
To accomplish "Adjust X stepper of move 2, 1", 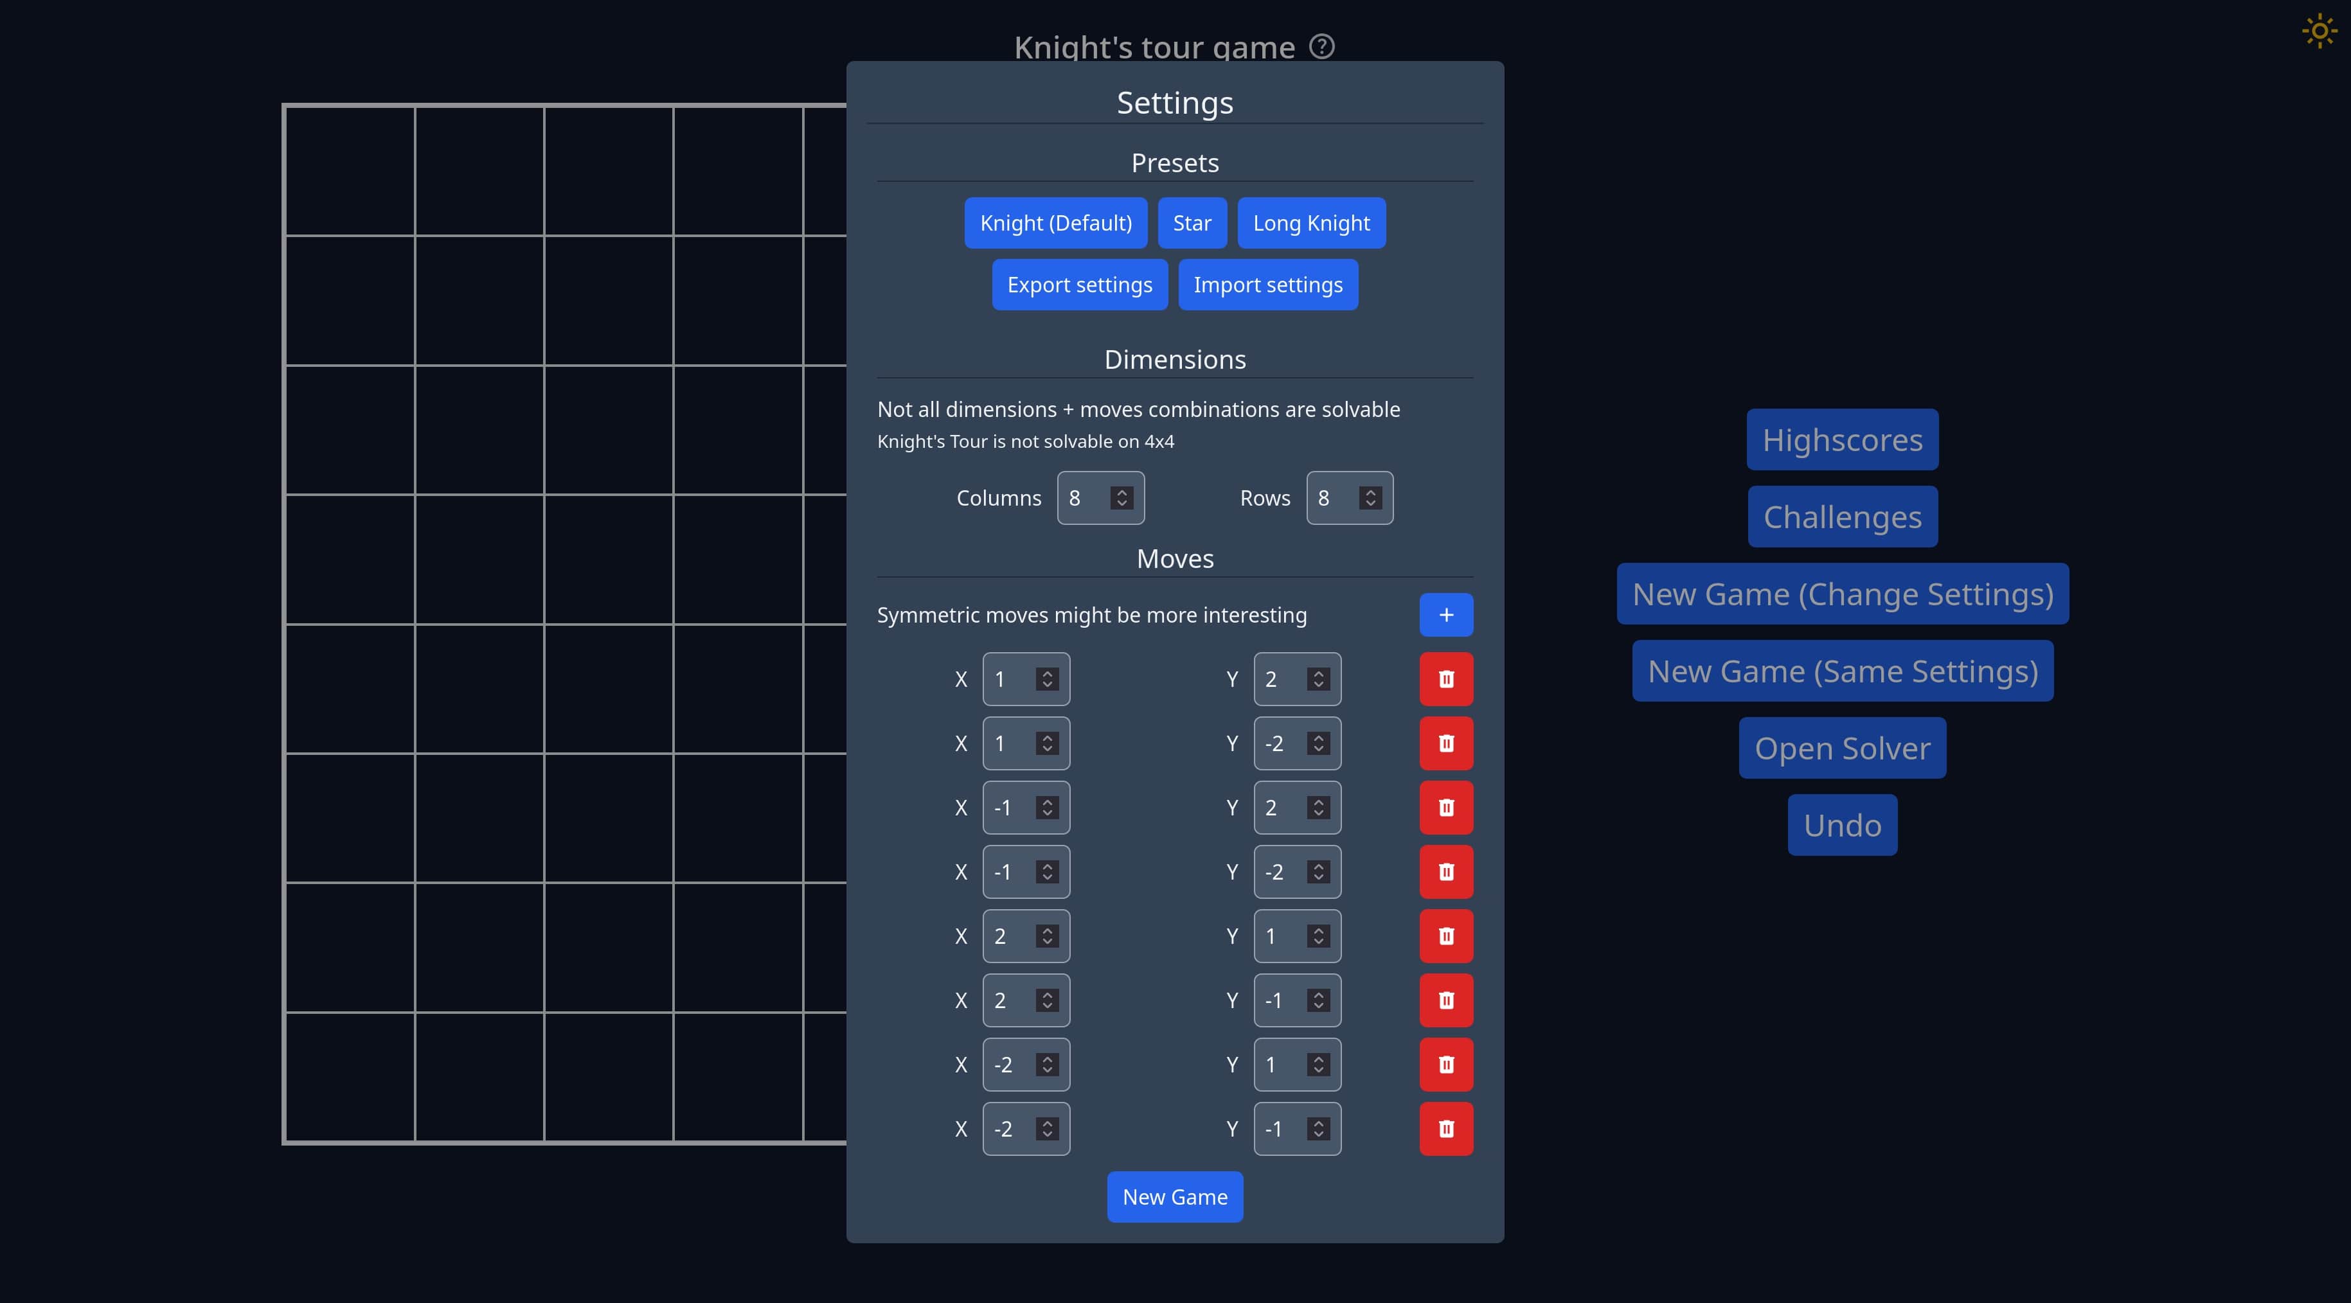I will tap(1047, 936).
